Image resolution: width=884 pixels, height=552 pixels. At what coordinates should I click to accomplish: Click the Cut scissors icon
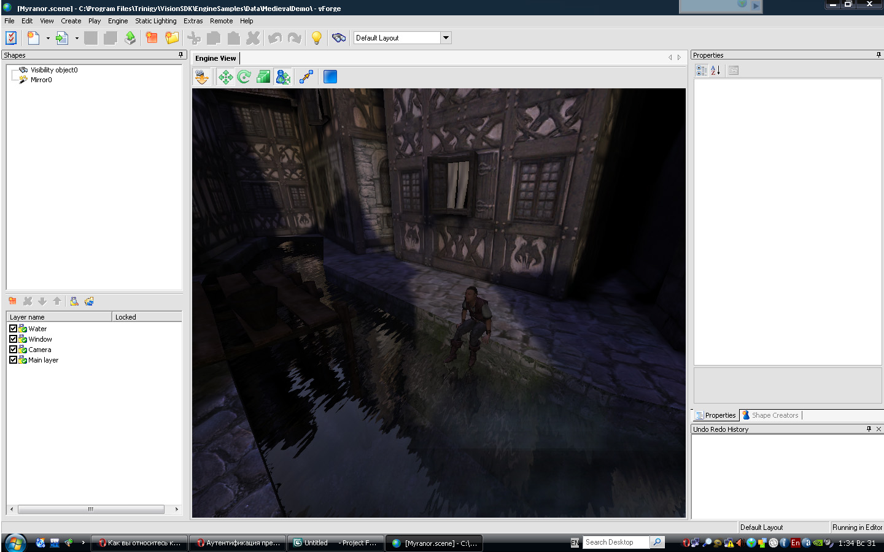point(194,38)
